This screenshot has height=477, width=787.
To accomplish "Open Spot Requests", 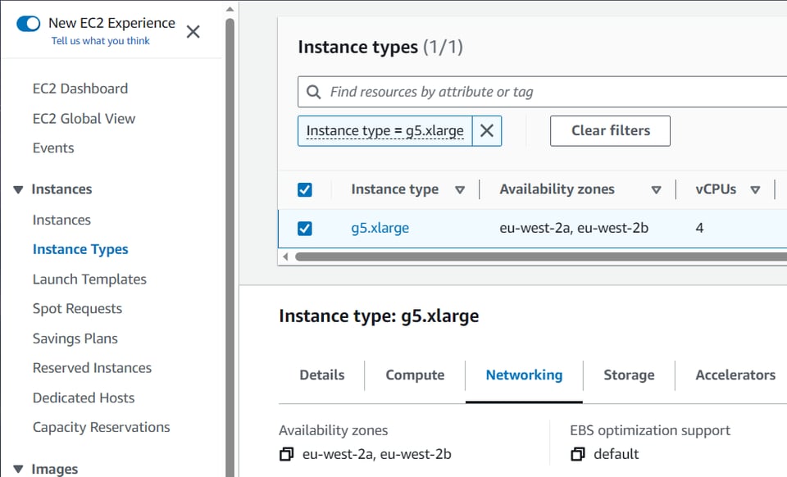I will (x=77, y=309).
